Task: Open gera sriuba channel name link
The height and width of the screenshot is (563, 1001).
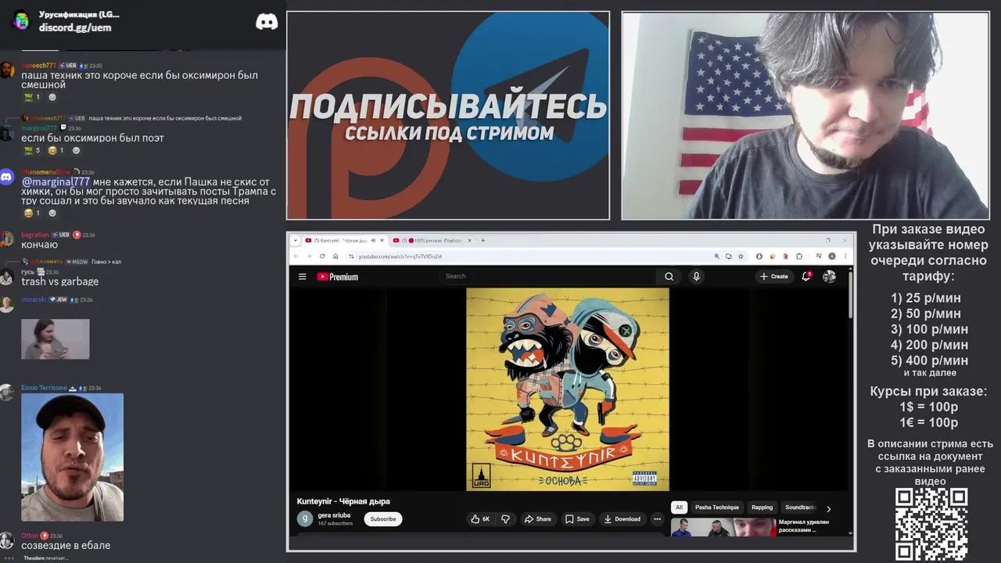Action: tap(334, 515)
